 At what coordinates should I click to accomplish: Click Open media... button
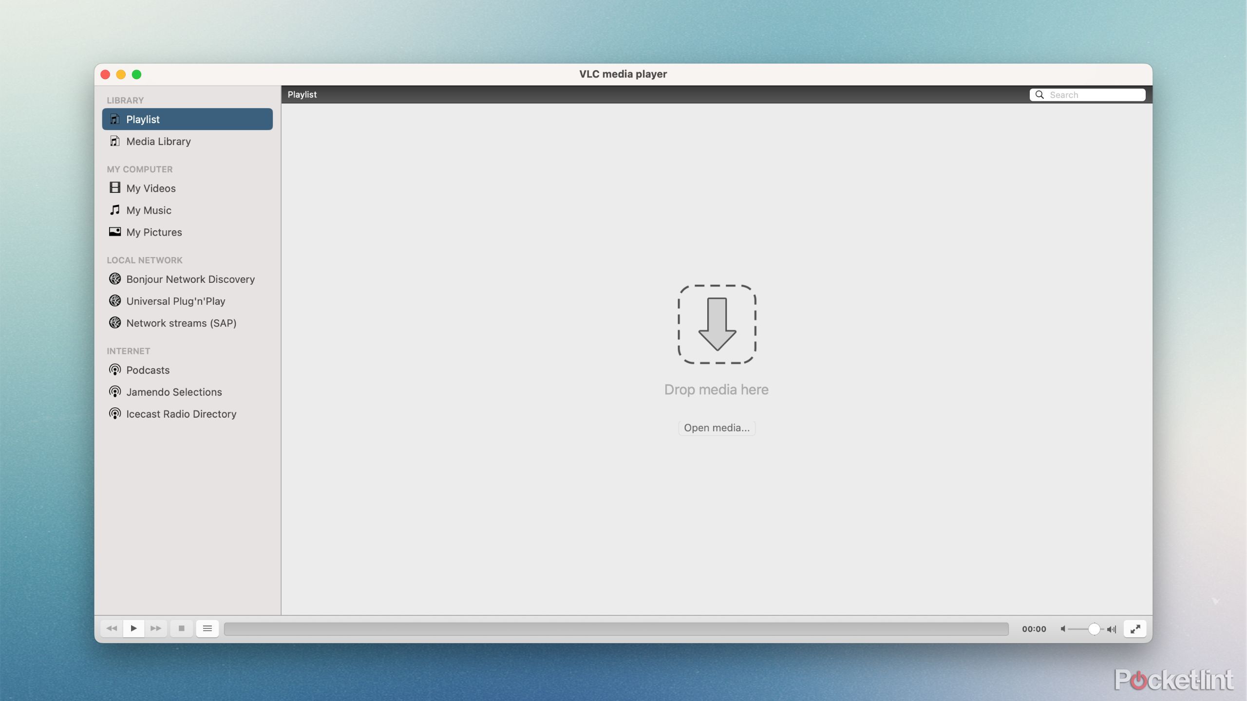pyautogui.click(x=716, y=428)
